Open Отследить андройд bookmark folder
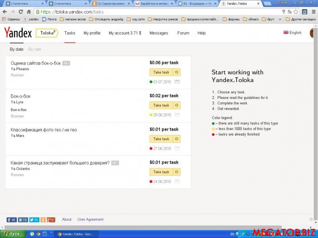This screenshot has height=238, width=318. tap(106, 19)
